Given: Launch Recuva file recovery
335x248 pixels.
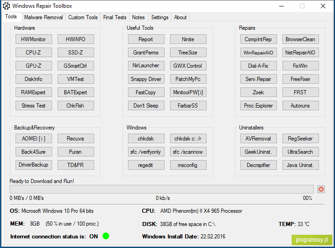Looking at the screenshot, I should coord(75,139).
